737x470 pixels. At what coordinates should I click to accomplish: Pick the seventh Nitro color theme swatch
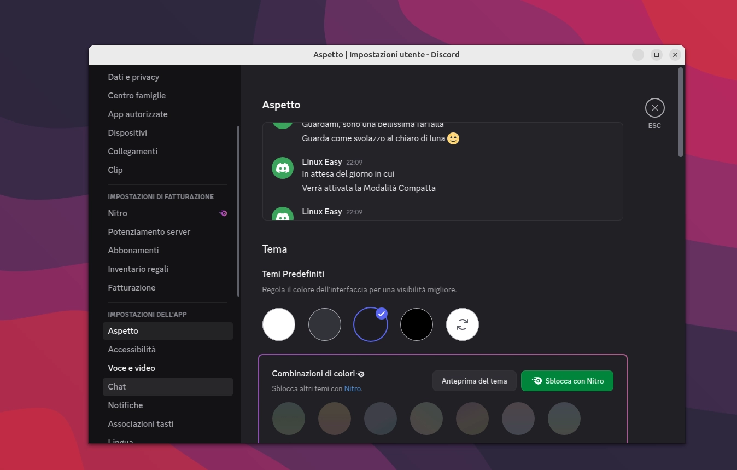point(564,419)
